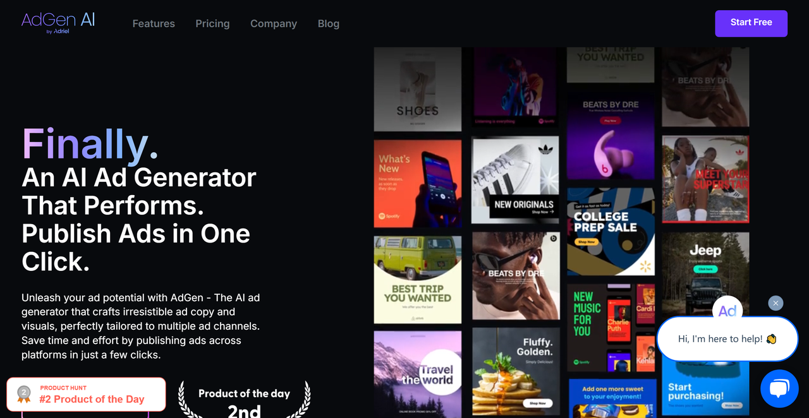Viewport: 809px width, 418px height.
Task: Click the AdGen AI logo
Action: (x=58, y=22)
